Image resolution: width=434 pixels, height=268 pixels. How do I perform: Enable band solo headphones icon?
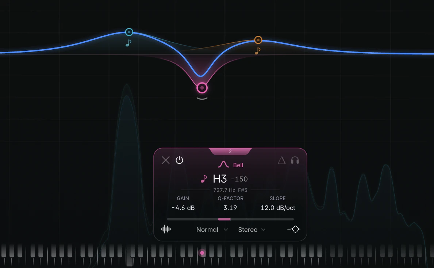295,160
